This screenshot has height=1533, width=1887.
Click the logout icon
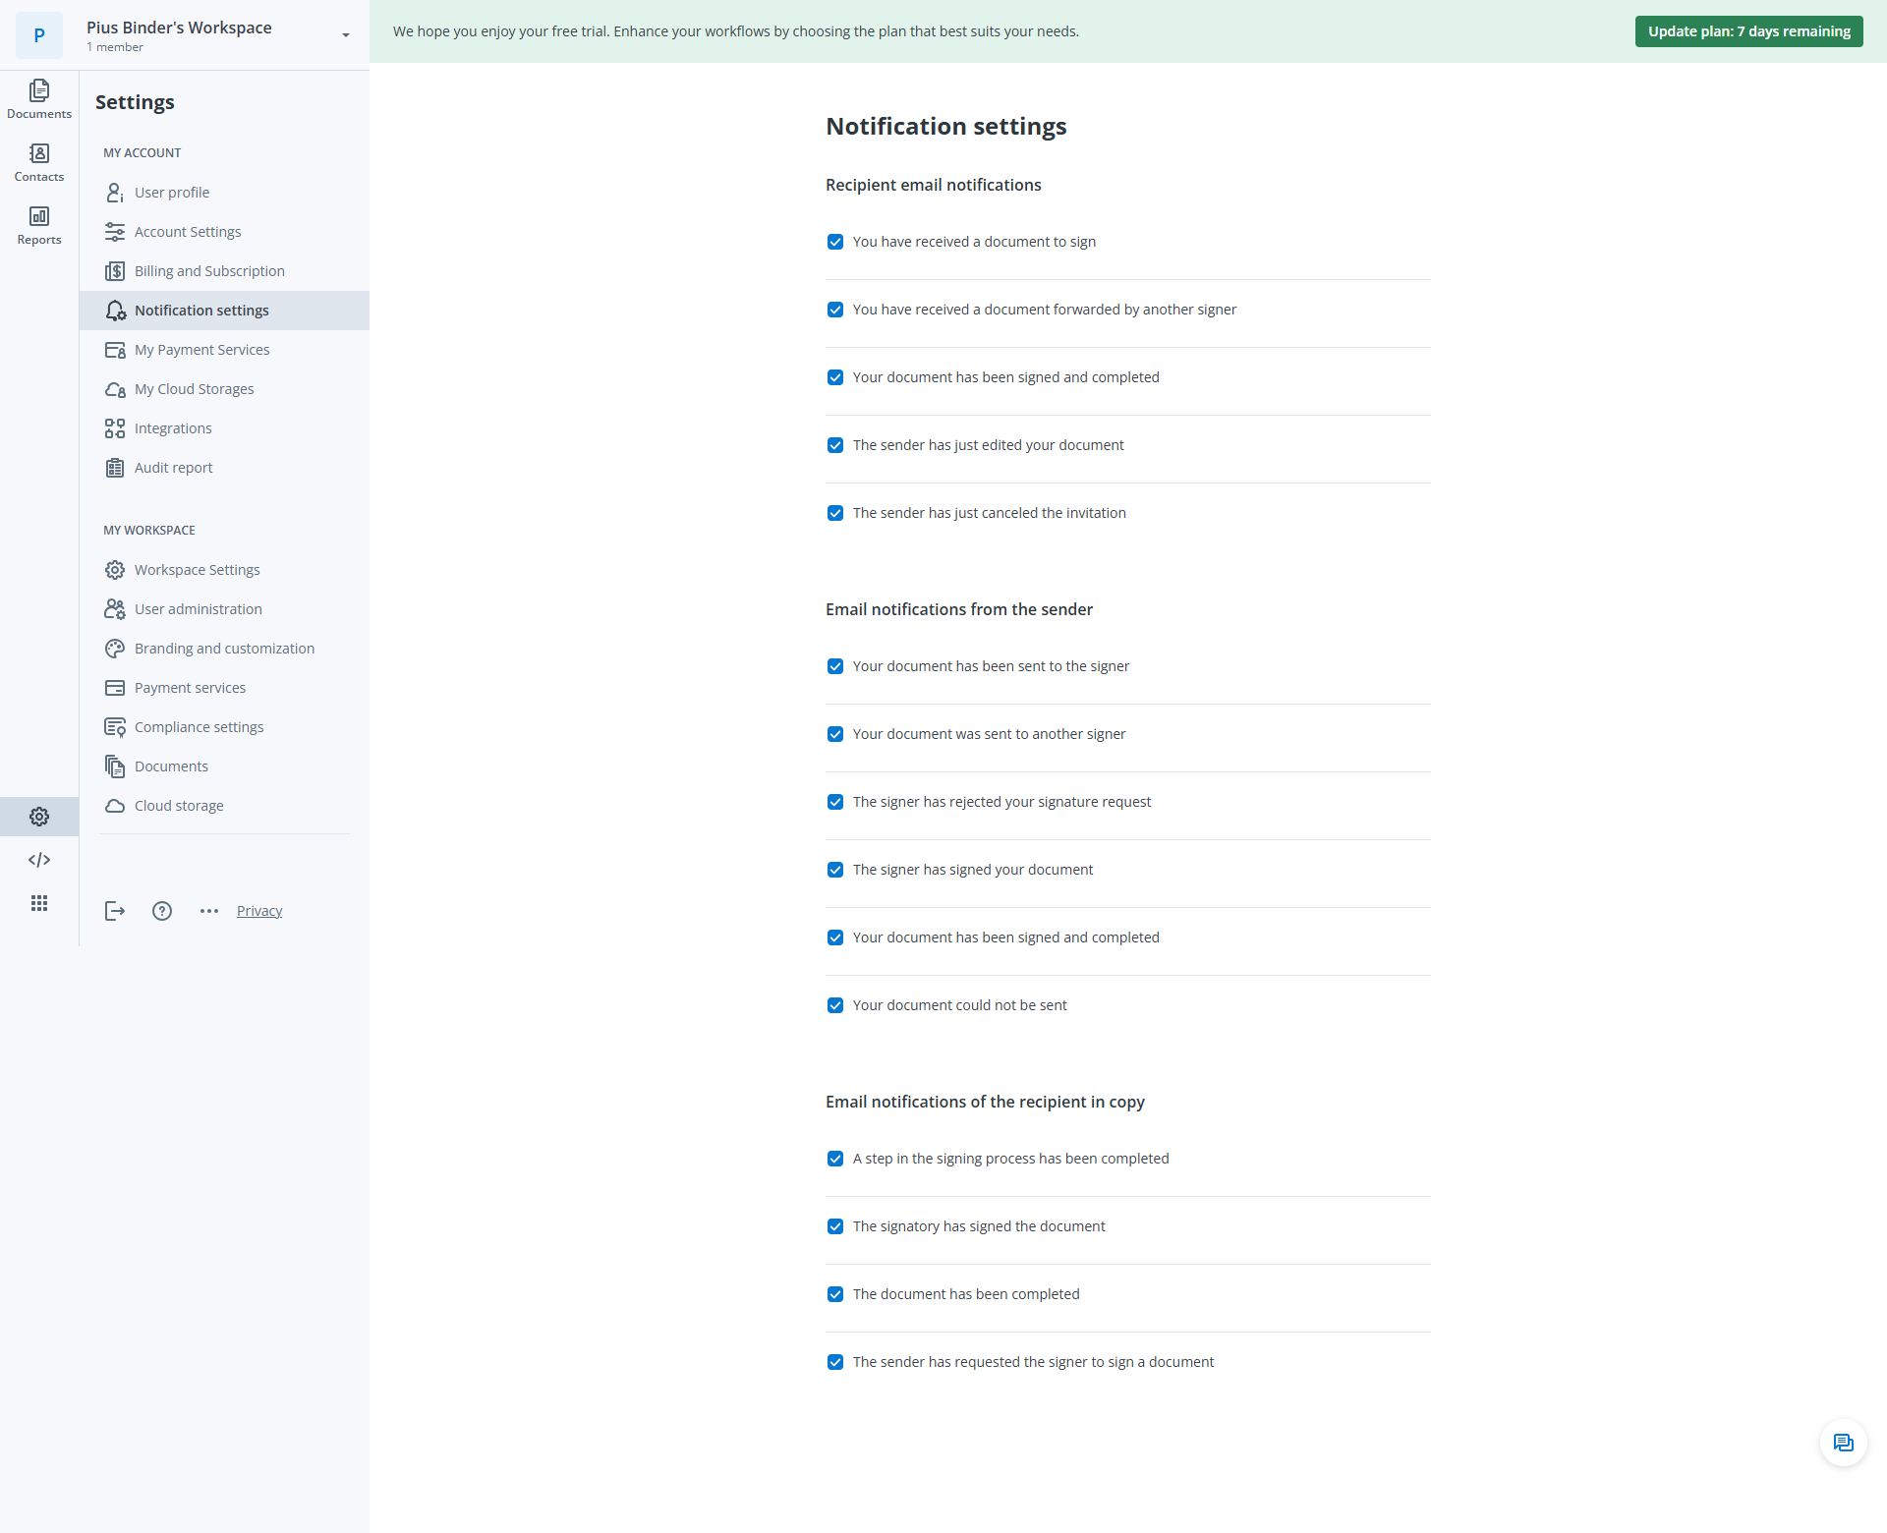115,911
